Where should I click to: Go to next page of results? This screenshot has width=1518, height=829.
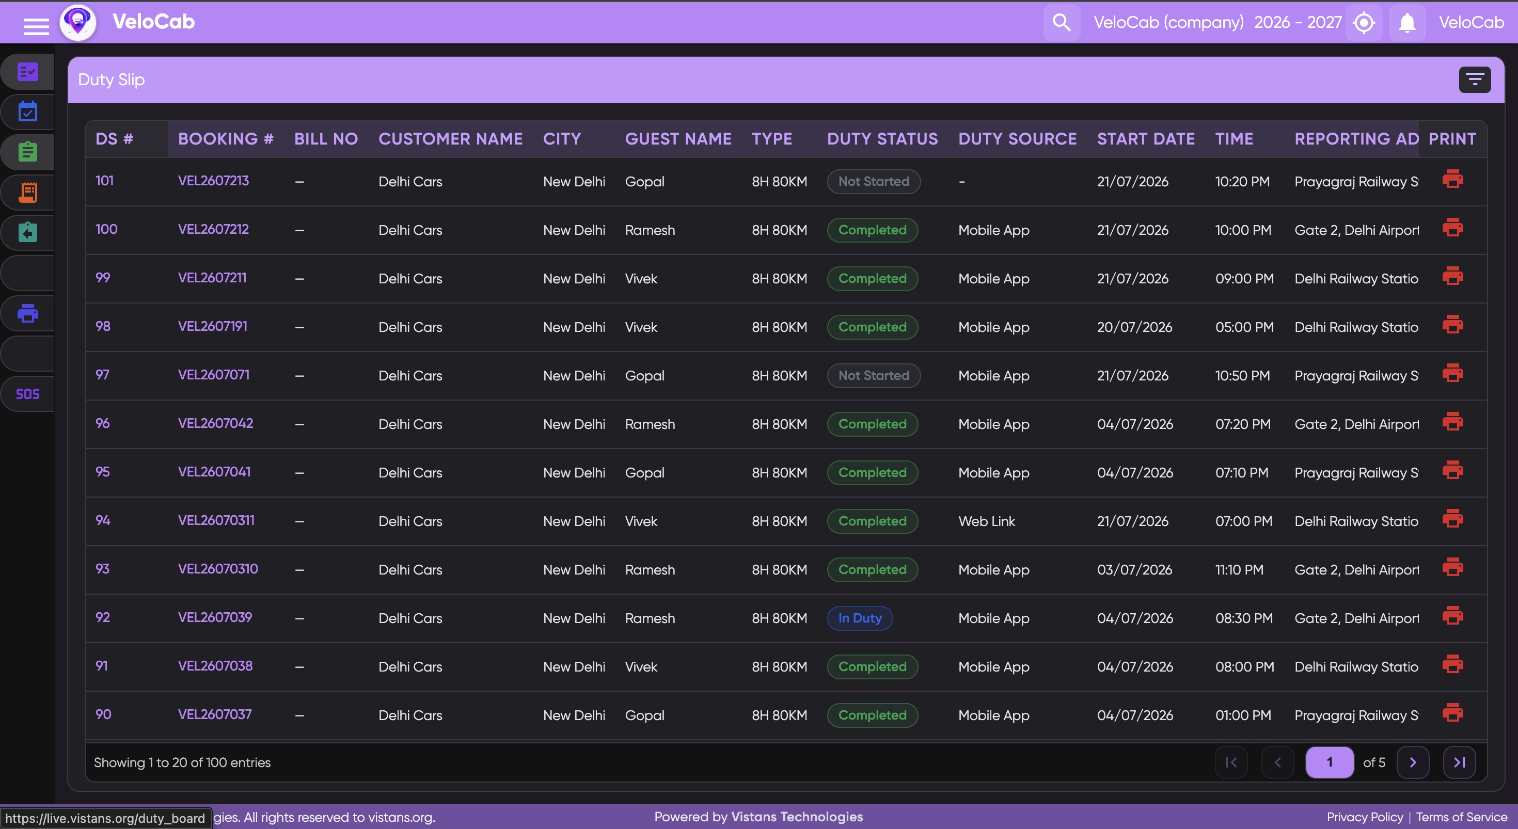(1413, 762)
